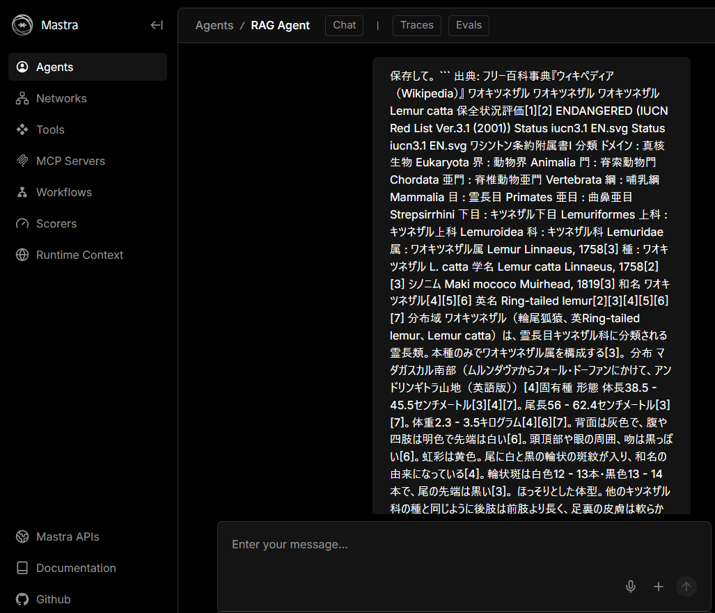
Task: Visit the Github link
Action: 53,599
